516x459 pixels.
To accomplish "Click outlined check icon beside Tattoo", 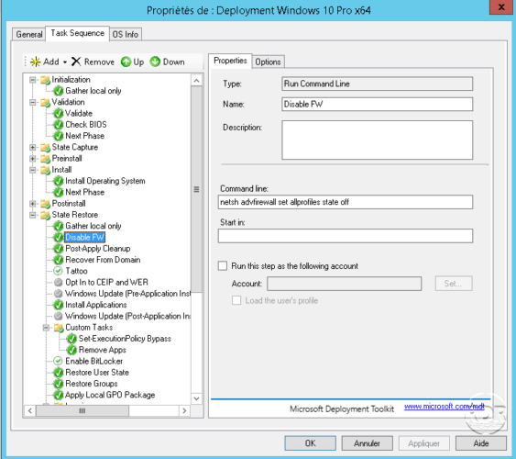I will click(x=58, y=271).
